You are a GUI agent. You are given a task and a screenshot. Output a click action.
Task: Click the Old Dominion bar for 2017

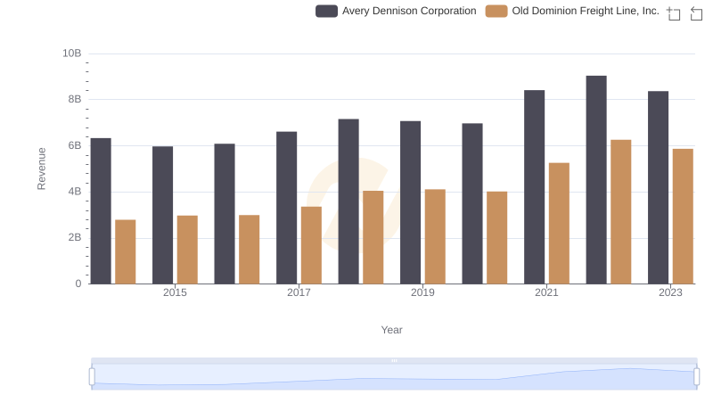click(311, 245)
